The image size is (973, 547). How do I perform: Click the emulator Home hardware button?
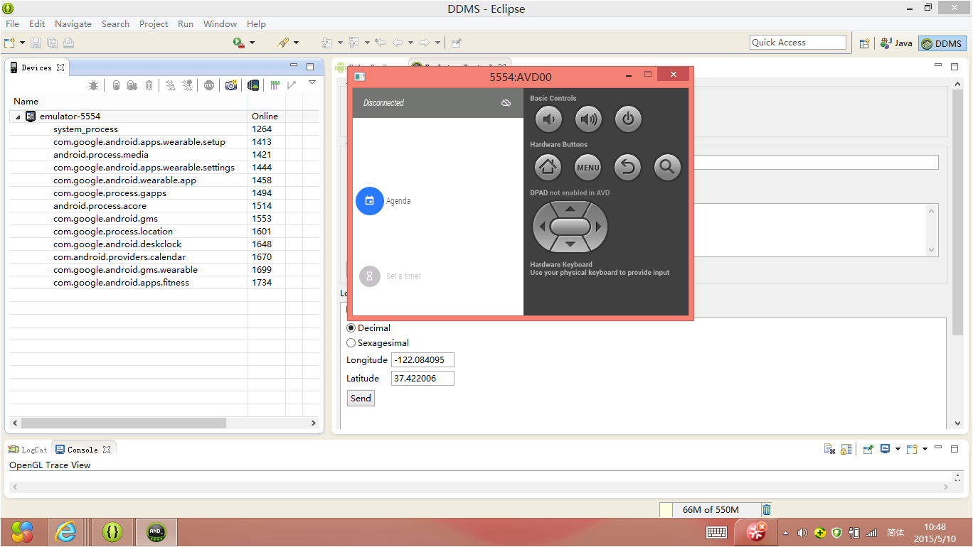(x=548, y=168)
